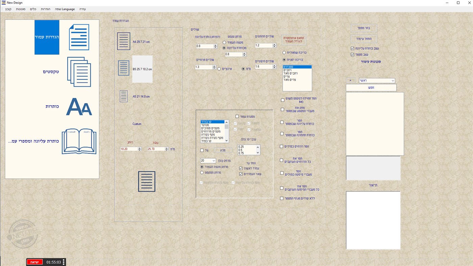
Task: Open the שפה Language menu
Action: [65, 9]
